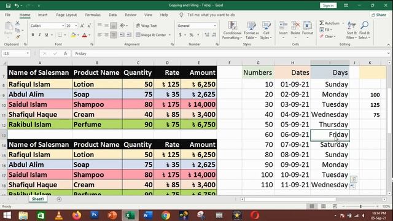Switch to Page Layout view in status bar
Image resolution: width=393 pixels, height=221 pixels.
324,206
